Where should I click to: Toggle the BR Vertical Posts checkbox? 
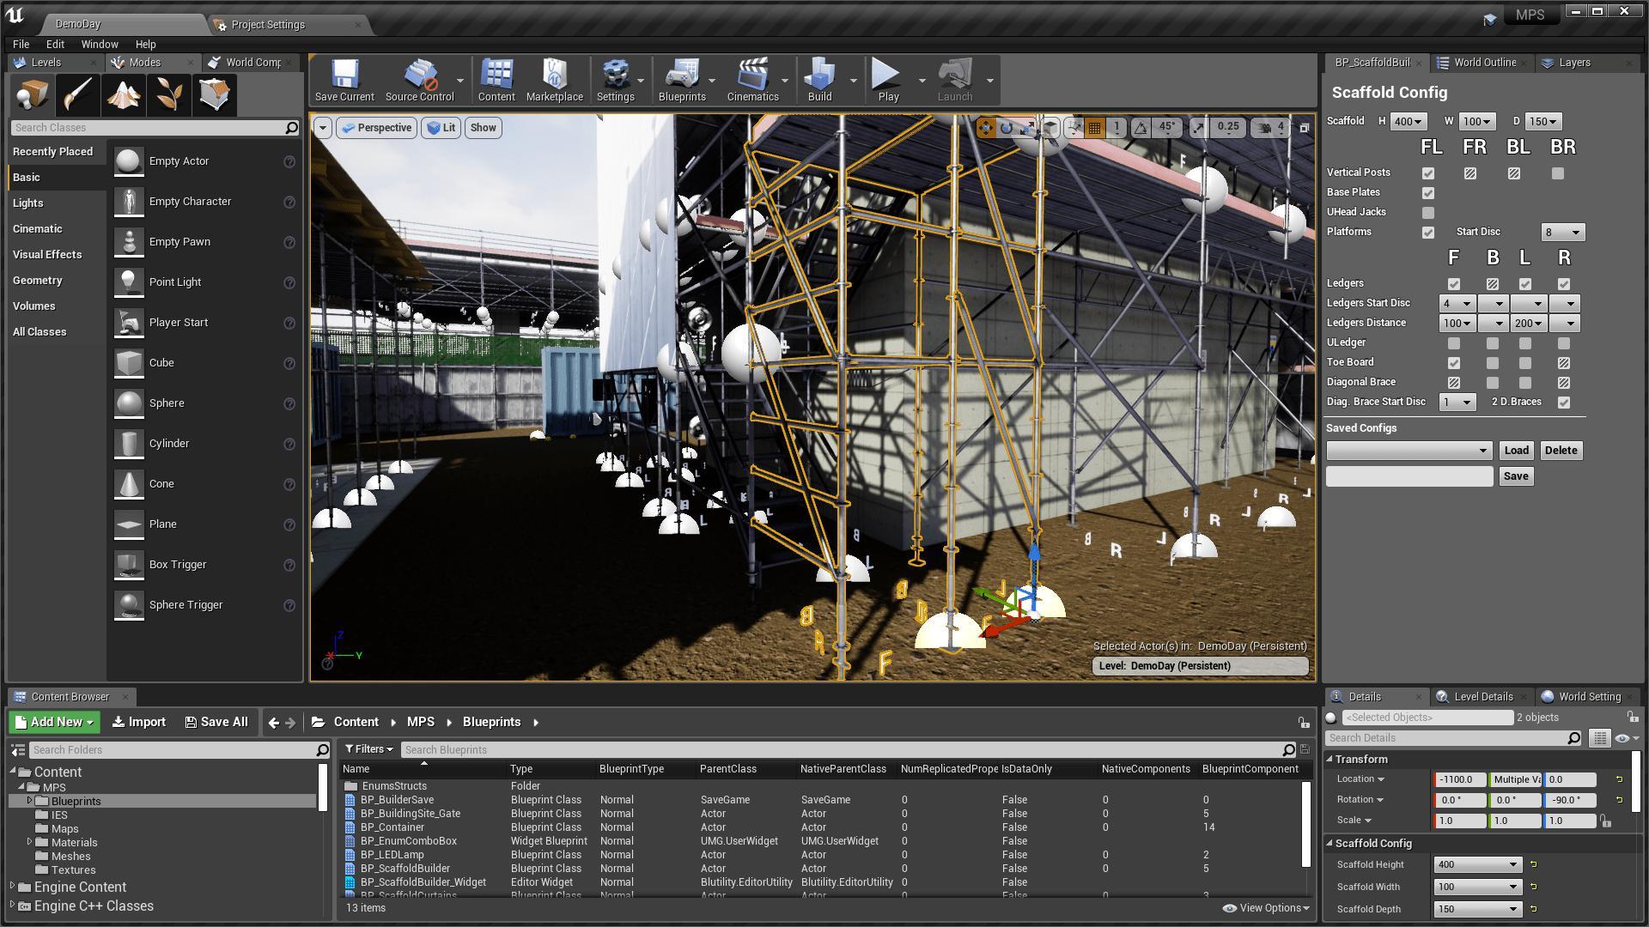1560,173
